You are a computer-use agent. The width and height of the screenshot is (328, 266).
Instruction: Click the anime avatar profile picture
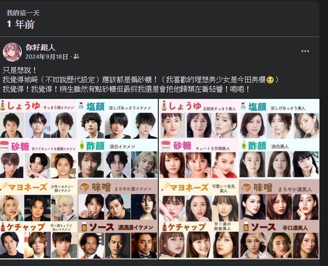(x=12, y=52)
